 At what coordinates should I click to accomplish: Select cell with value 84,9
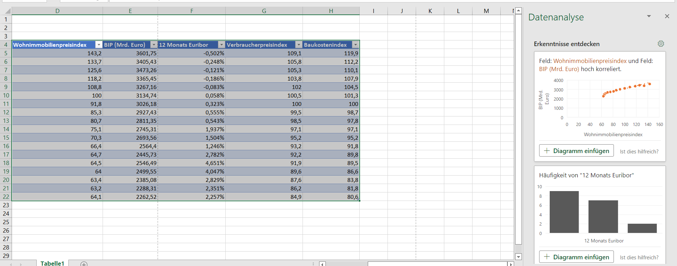[x=264, y=197]
